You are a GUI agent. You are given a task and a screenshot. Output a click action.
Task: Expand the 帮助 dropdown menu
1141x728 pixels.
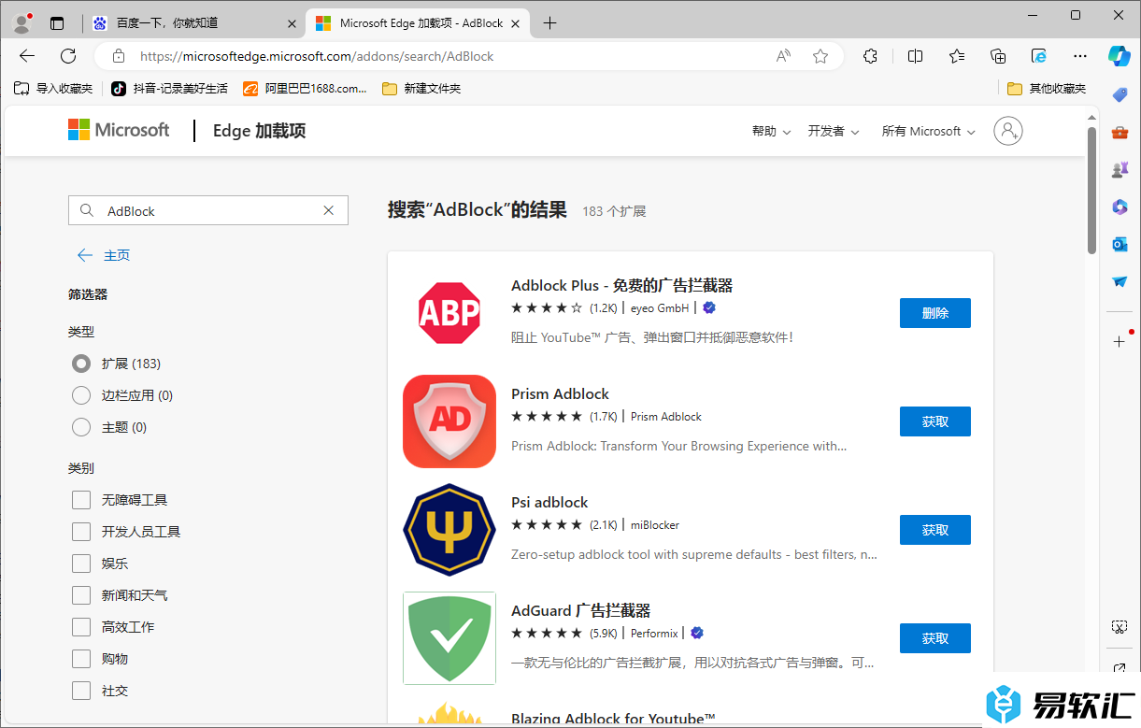[771, 131]
